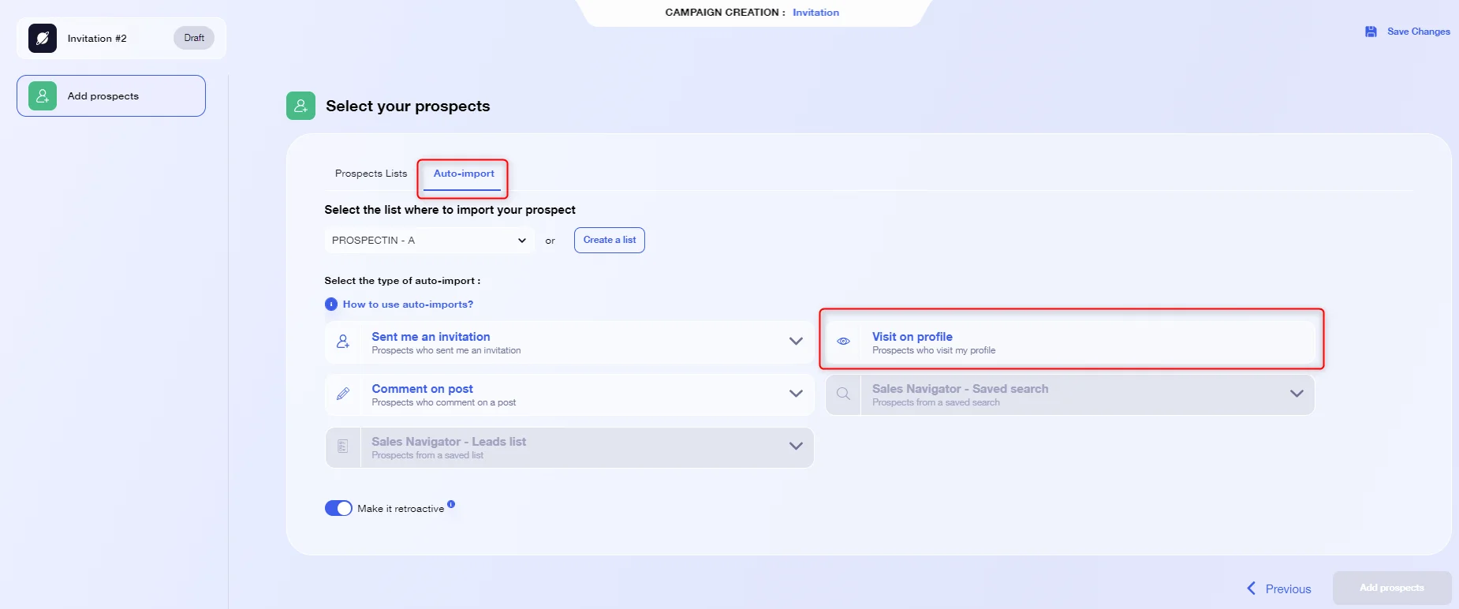The image size is (1459, 609).
Task: Go back with the Previous button
Action: point(1278,588)
